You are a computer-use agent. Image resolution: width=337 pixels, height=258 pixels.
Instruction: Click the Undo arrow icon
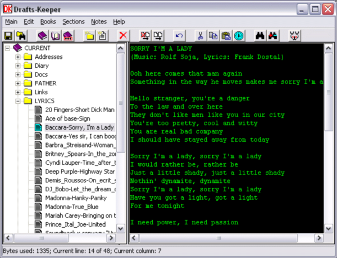[x=179, y=35]
